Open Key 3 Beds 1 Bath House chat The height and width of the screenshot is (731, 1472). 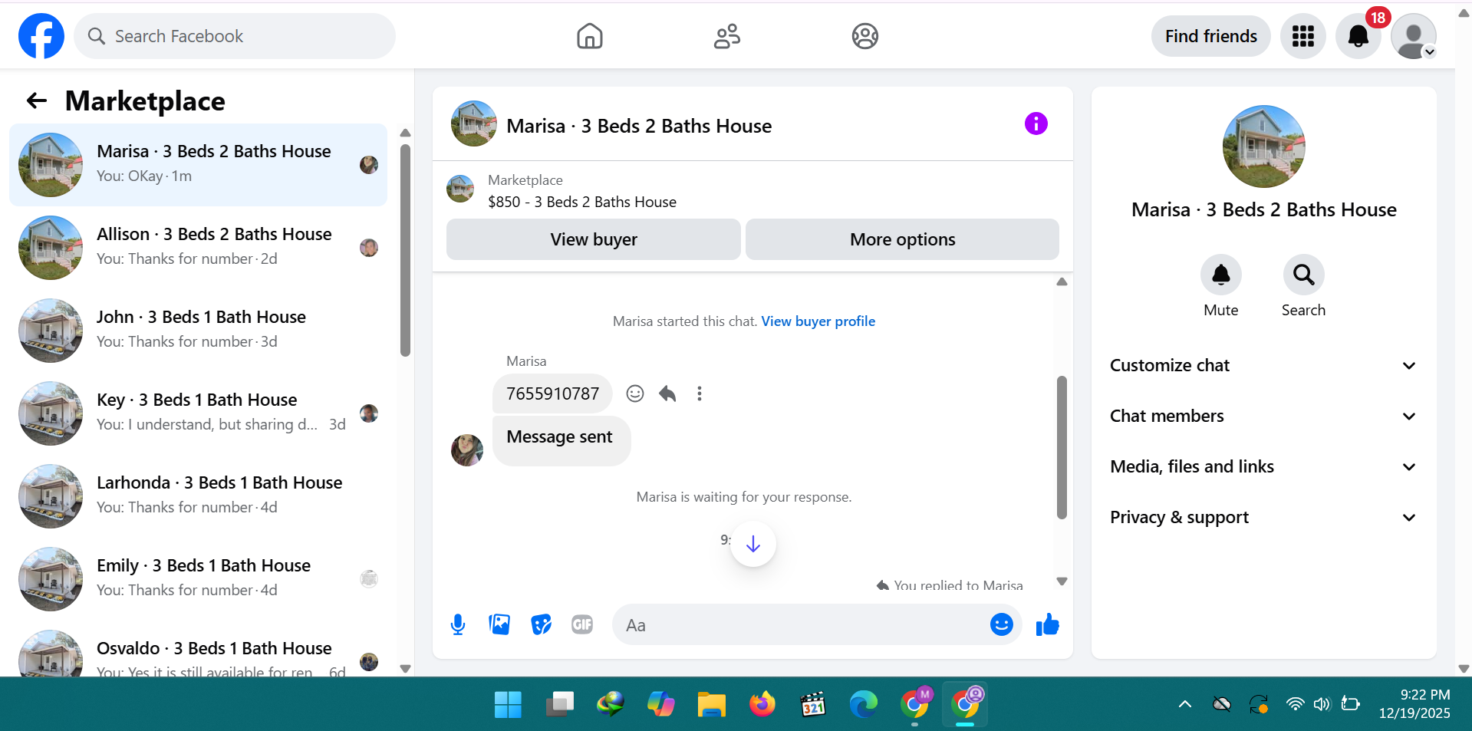pos(198,413)
